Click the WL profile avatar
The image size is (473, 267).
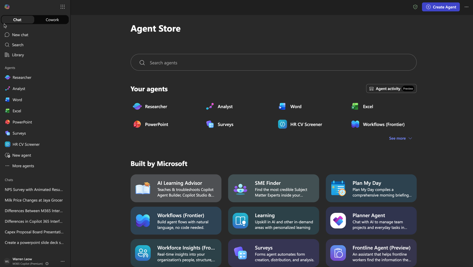coord(7,261)
